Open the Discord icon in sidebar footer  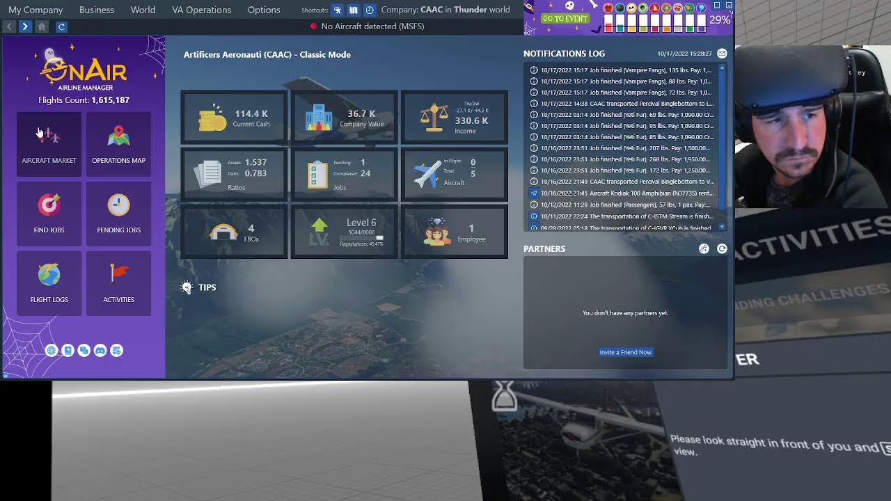pyautogui.click(x=100, y=351)
